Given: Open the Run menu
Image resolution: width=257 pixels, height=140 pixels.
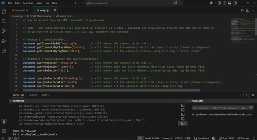Looking at the screenshot, I should (x=54, y=3).
